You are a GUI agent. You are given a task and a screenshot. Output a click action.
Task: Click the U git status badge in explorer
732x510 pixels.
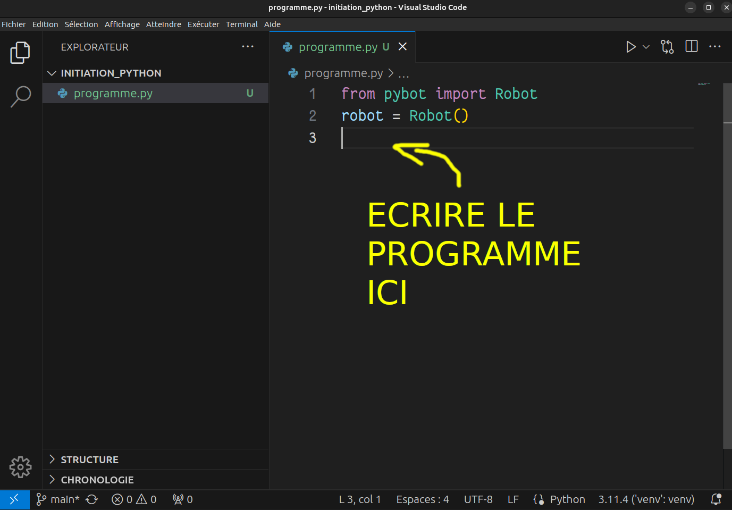[250, 93]
